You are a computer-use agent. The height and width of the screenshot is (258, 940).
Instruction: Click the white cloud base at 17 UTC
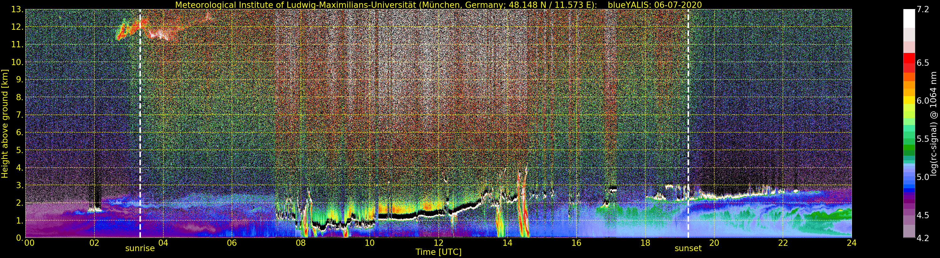coord(613,189)
